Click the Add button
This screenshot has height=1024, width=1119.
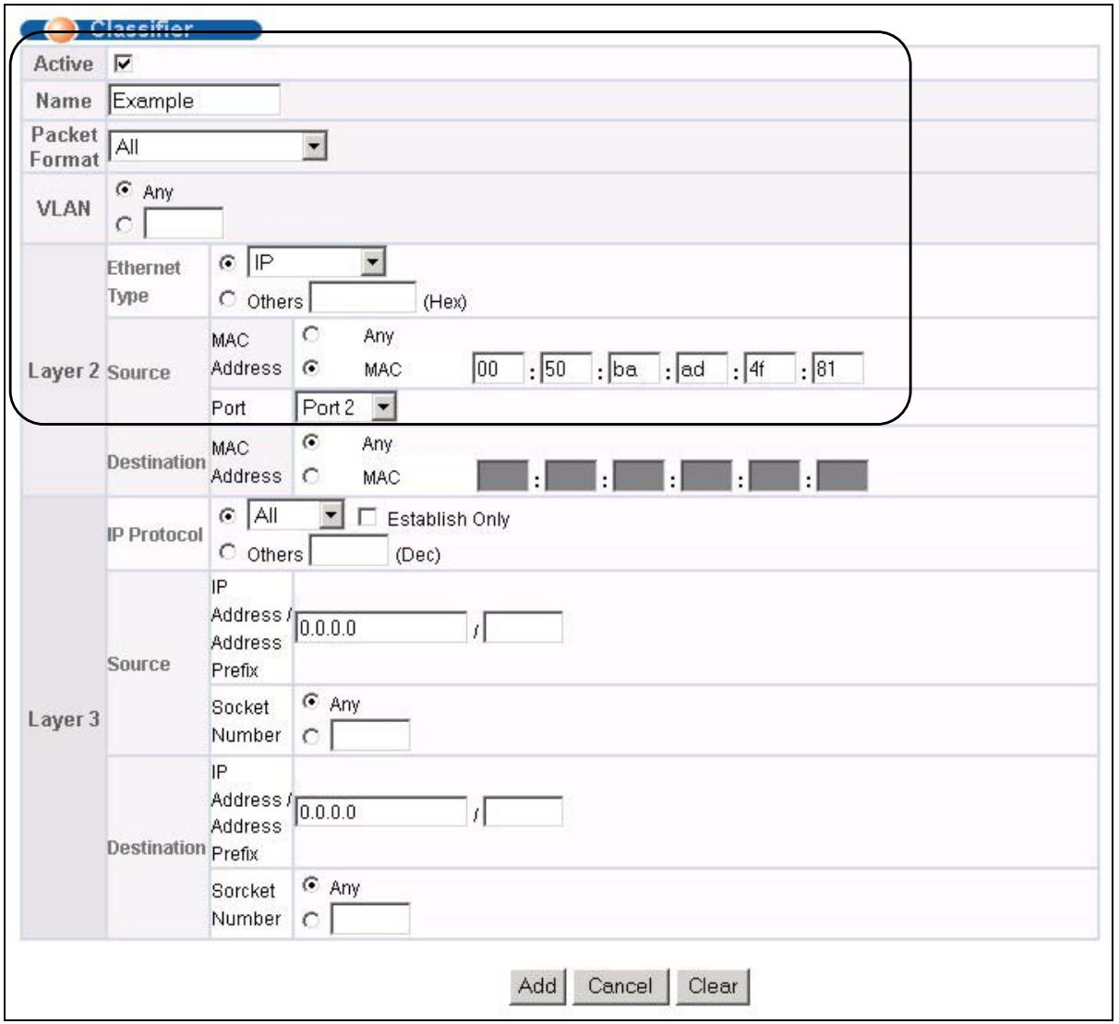coord(537,986)
